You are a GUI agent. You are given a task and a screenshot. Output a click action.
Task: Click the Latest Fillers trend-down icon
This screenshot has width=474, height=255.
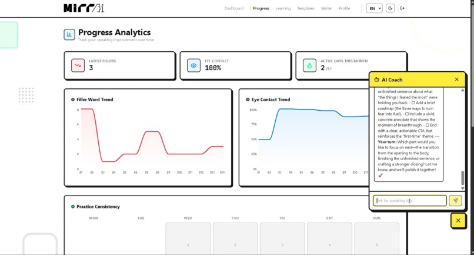(78, 65)
